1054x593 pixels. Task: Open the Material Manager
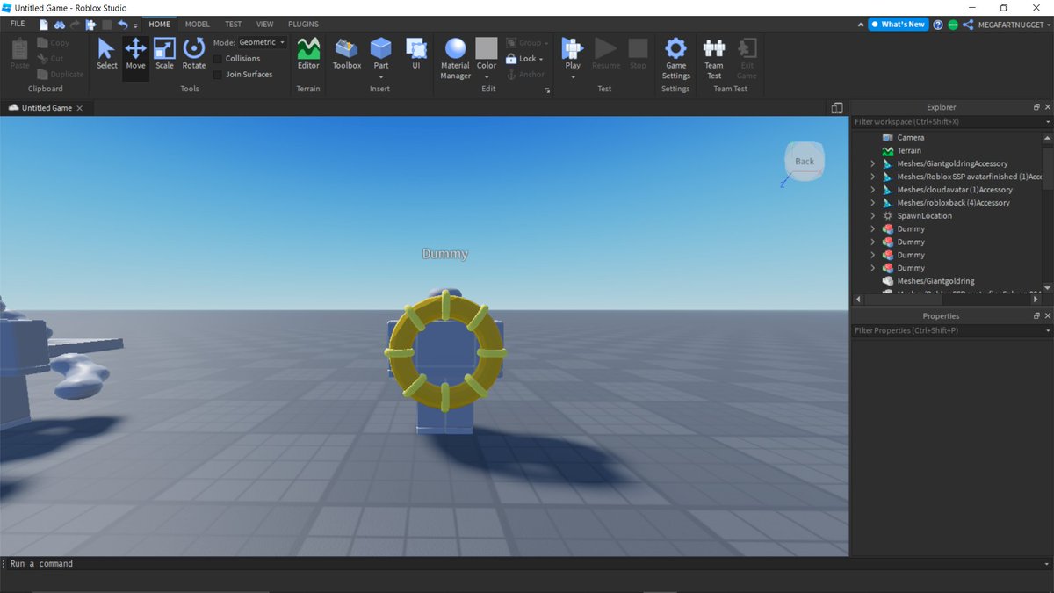(455, 58)
